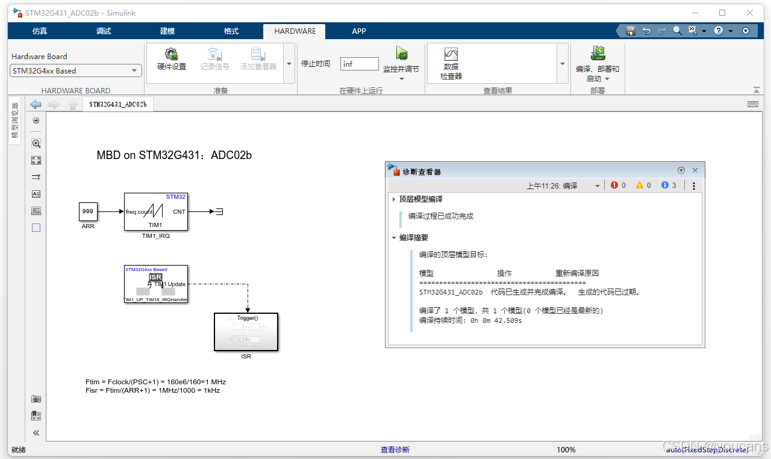Select the image tool in palette
This screenshot has width=771, height=459.
point(36,211)
